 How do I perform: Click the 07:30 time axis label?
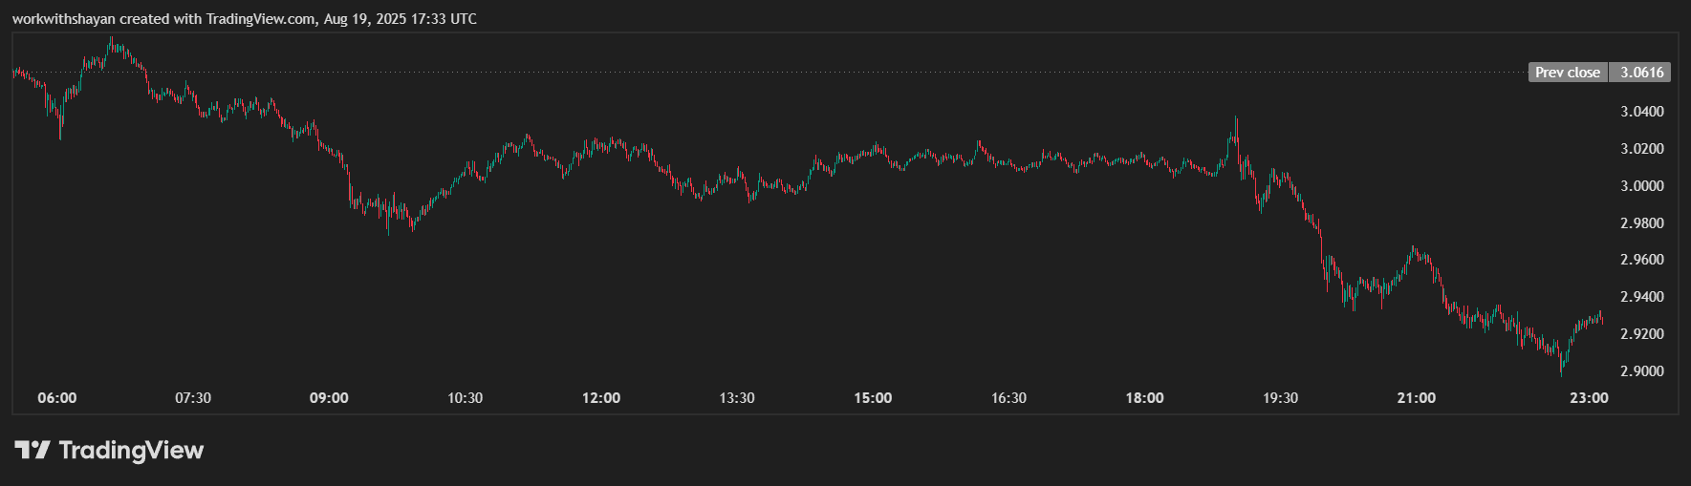tap(193, 398)
